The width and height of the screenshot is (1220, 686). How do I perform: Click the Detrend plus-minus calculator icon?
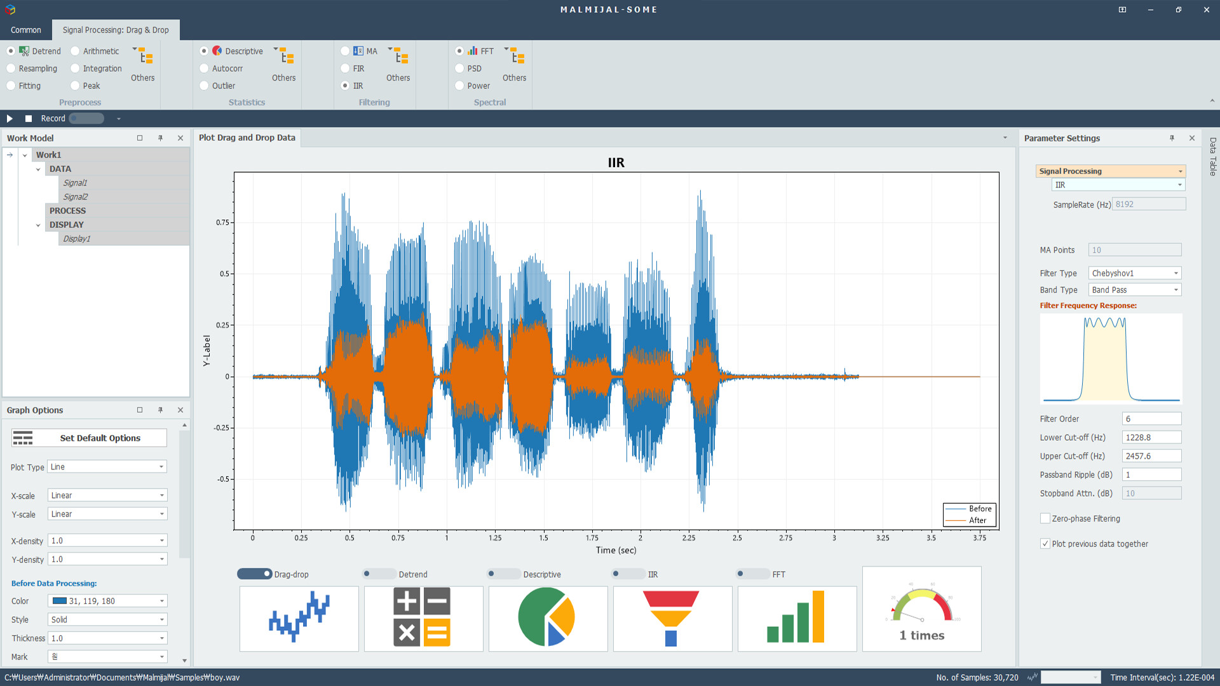(x=423, y=618)
